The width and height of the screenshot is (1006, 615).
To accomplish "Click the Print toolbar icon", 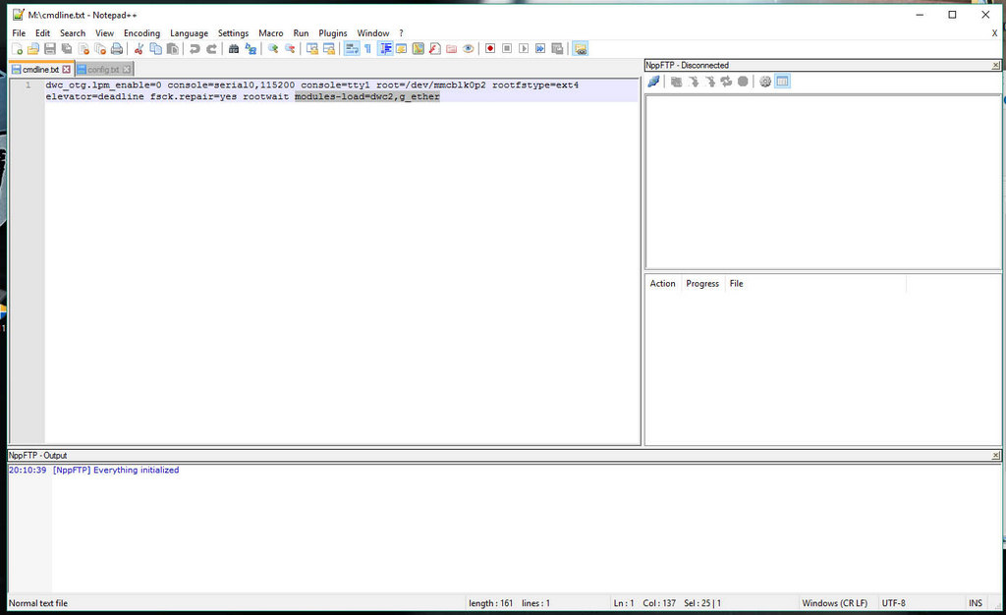I will click(117, 48).
